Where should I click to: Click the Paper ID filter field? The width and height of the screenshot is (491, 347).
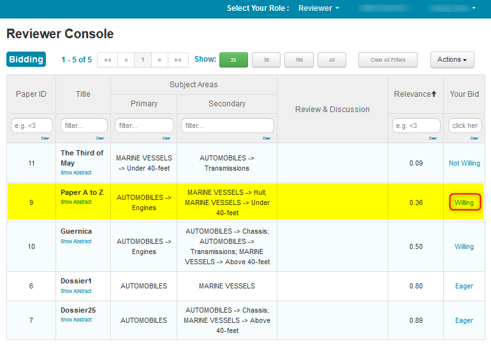click(31, 125)
